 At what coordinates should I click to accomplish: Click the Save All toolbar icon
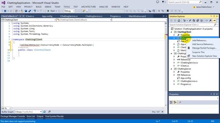point(30,11)
